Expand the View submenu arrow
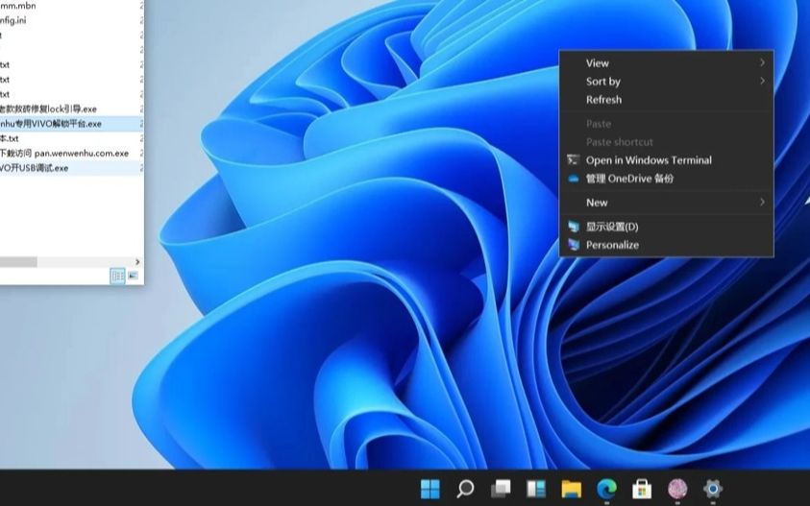The height and width of the screenshot is (506, 810). point(762,62)
